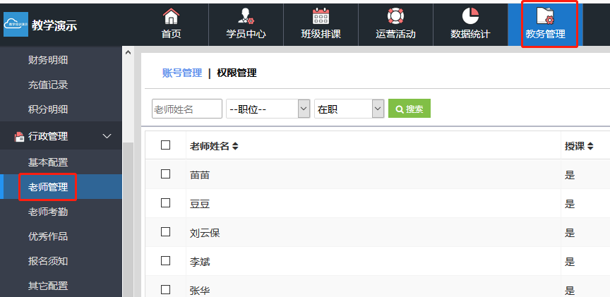Open 班级排课 calendar icon

(x=321, y=16)
